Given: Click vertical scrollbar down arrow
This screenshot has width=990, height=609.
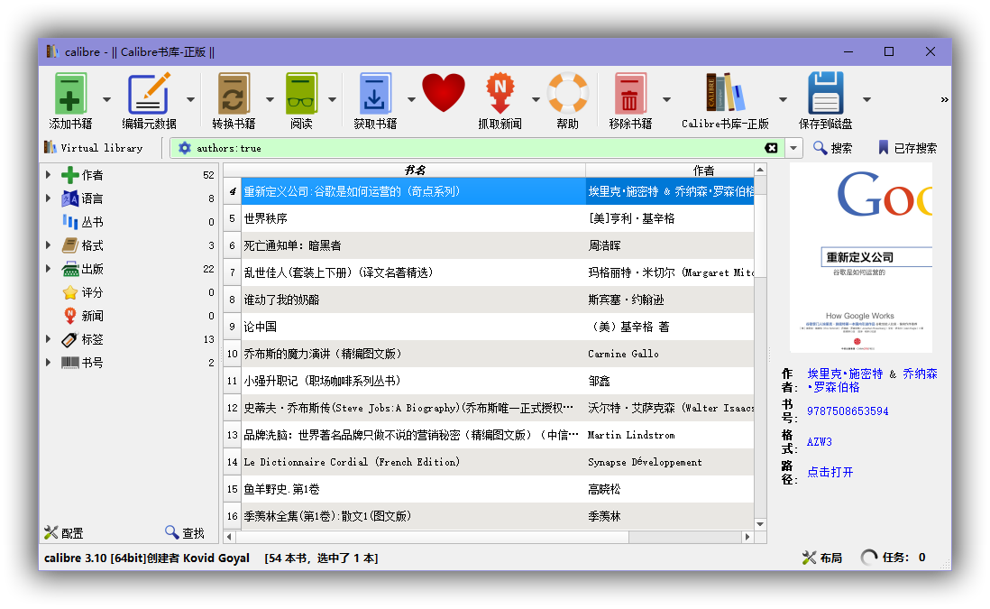Looking at the screenshot, I should [760, 523].
